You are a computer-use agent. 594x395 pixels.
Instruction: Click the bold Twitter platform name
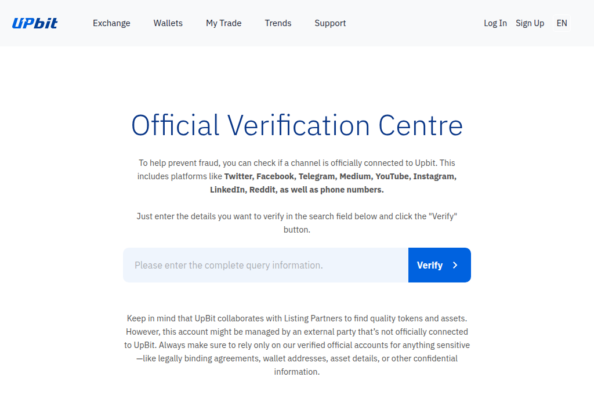[x=238, y=176]
